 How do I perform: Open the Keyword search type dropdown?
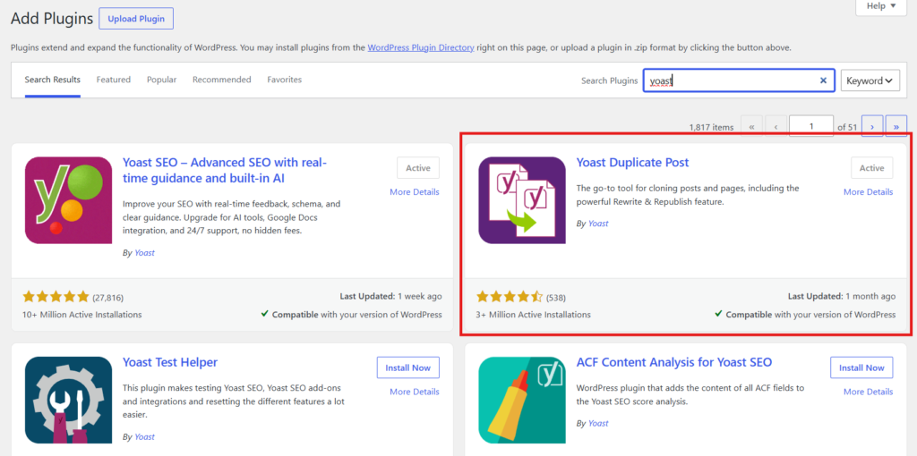(870, 80)
